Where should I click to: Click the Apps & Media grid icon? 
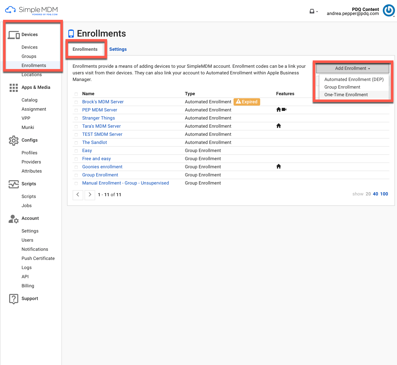tap(14, 88)
